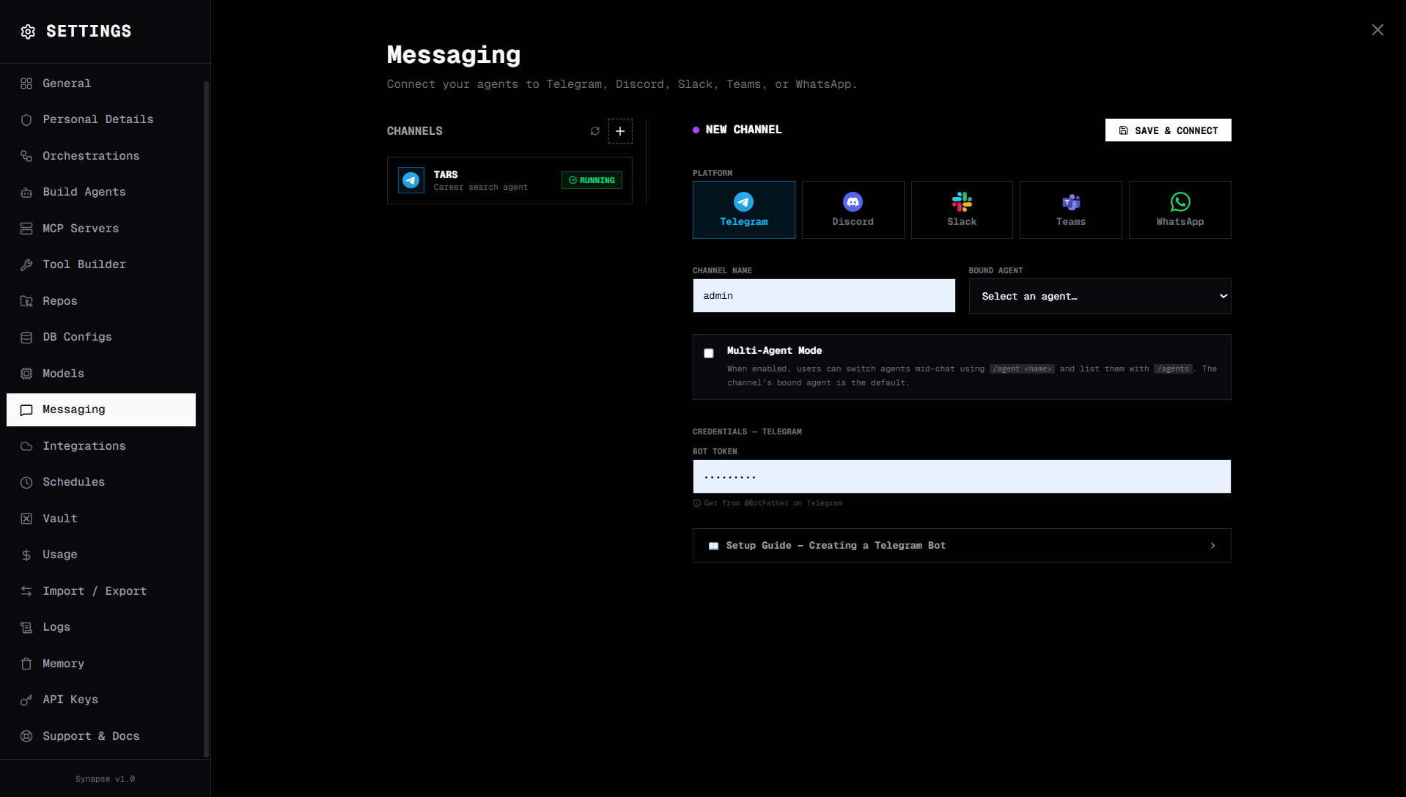Open the DB Configs section
The width and height of the screenshot is (1406, 797).
[101, 337]
